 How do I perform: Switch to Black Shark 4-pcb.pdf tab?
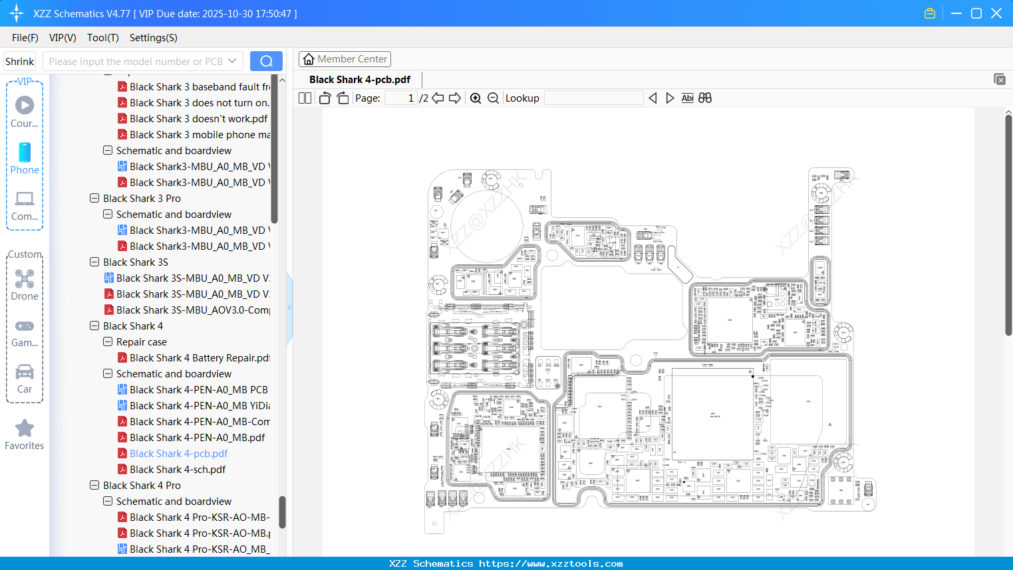[x=359, y=79]
